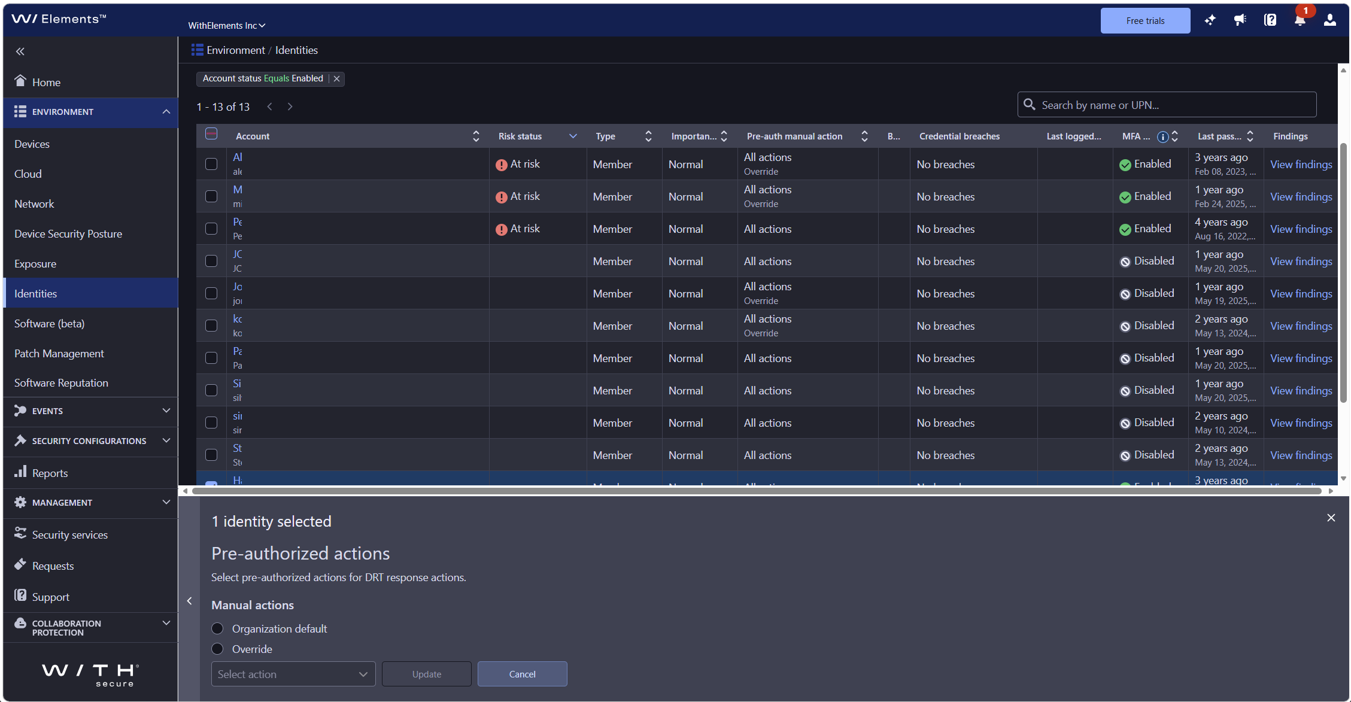Click the Free trials button
The image size is (1351, 702).
click(x=1145, y=20)
